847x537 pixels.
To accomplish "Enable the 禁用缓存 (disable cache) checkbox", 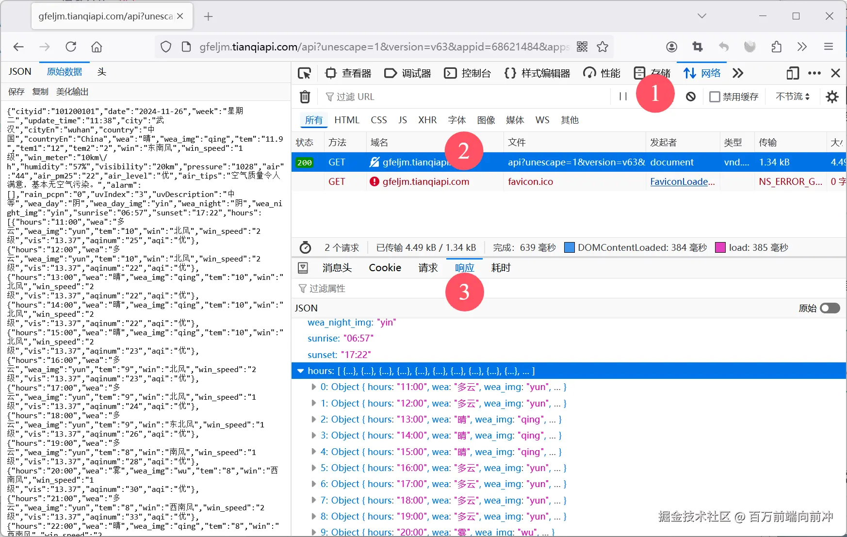I will [x=714, y=97].
